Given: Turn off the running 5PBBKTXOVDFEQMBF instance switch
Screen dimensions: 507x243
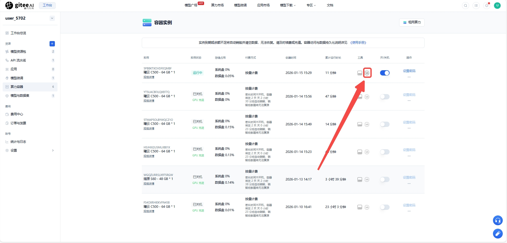Looking at the screenshot, I should click(385, 73).
